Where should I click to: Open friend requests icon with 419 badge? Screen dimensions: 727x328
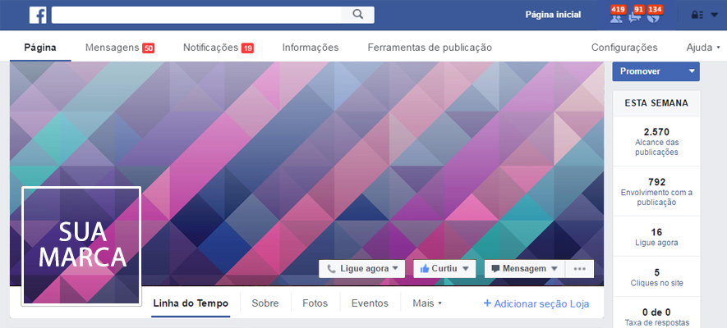click(617, 15)
